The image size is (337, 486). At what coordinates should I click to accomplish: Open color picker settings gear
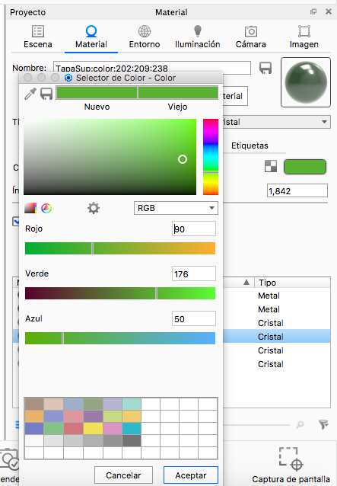(93, 208)
